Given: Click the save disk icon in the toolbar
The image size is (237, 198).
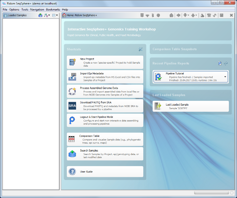Looking at the screenshot, I should (222, 15).
